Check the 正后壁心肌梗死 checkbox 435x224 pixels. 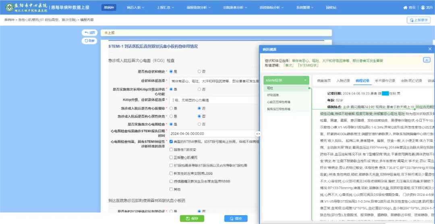pyautogui.click(x=171, y=158)
